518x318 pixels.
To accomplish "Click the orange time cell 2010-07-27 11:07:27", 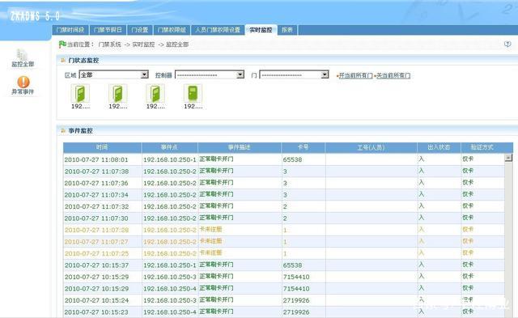I will click(x=96, y=242).
